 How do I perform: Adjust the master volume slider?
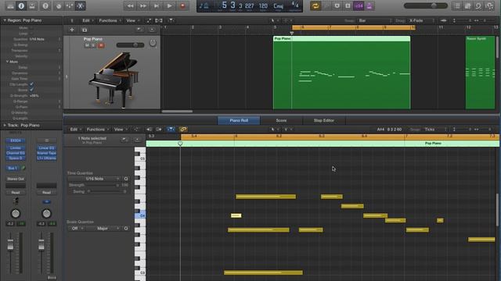pyautogui.click(x=426, y=5)
